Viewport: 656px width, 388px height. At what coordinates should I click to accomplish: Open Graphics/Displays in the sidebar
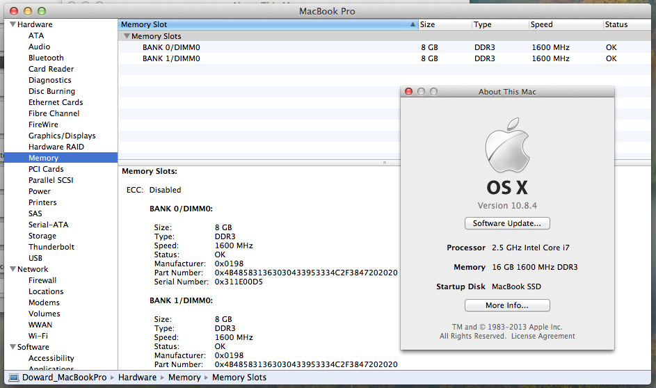(x=62, y=136)
